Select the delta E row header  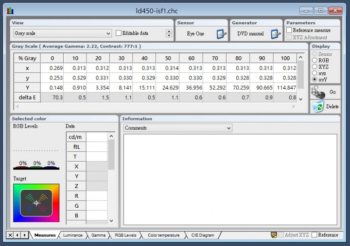click(x=27, y=98)
